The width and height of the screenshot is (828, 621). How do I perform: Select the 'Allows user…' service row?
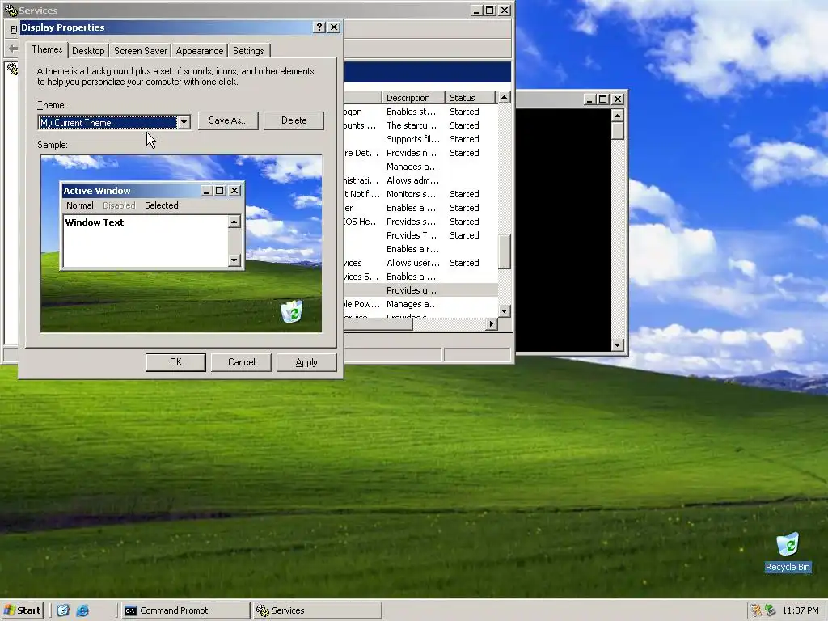[x=420, y=263]
